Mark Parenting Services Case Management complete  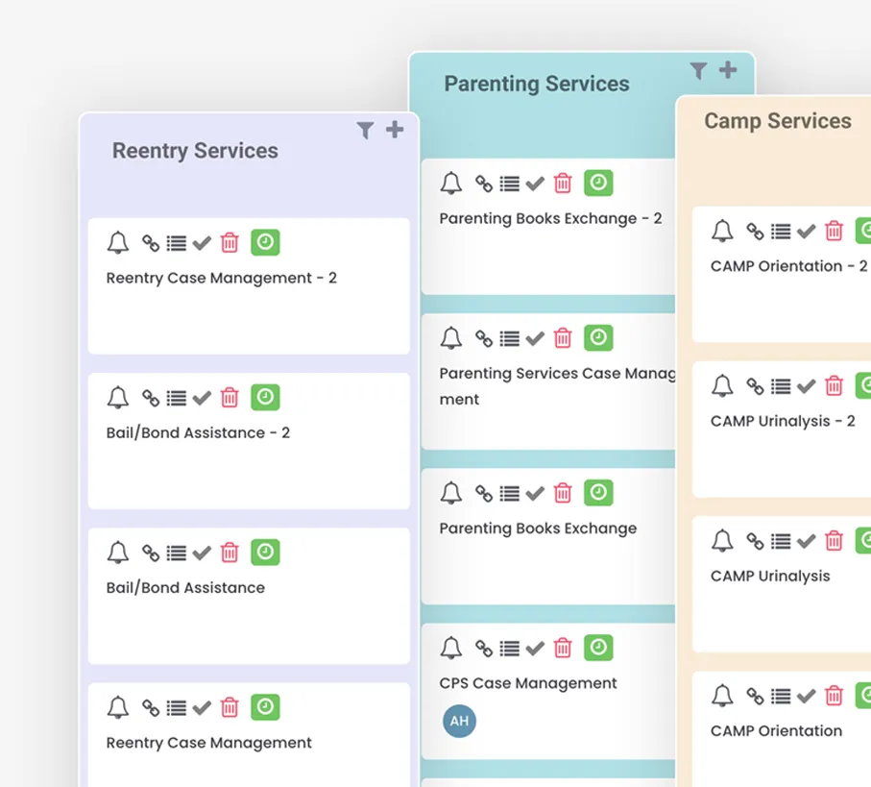(535, 337)
